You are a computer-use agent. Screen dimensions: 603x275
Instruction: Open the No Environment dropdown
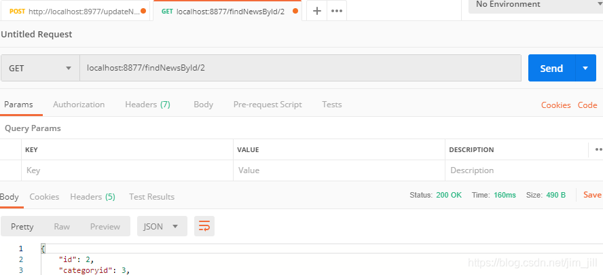(536, 5)
